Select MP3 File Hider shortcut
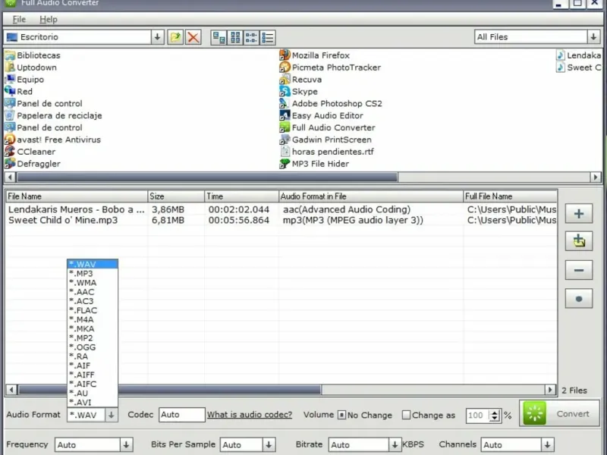The image size is (607, 455). pyautogui.click(x=314, y=164)
